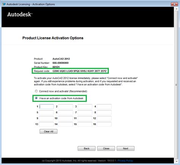
Task: Click activation code field 2
Action: 66,106
